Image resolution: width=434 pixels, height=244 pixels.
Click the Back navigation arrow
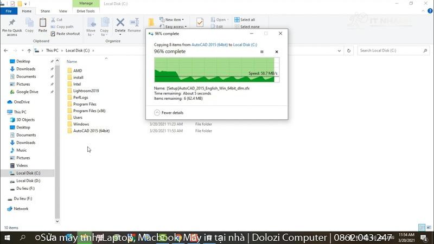click(x=6, y=50)
